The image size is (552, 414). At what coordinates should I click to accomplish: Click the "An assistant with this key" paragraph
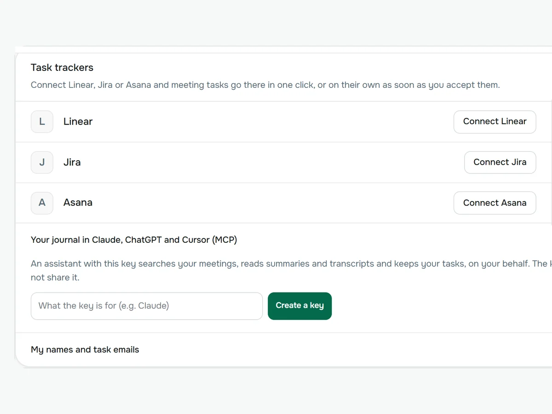coord(291,271)
